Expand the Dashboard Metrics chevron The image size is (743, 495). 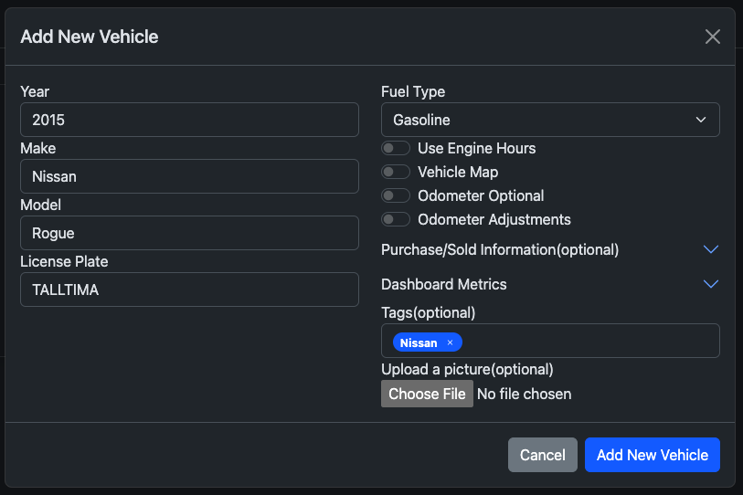coord(710,284)
